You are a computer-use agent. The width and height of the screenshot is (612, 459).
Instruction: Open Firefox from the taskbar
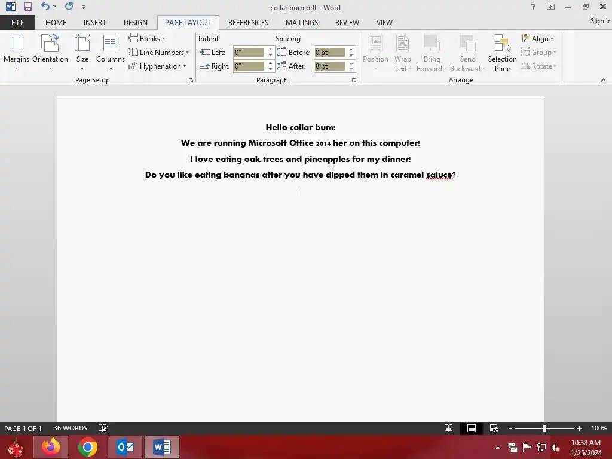point(51,447)
